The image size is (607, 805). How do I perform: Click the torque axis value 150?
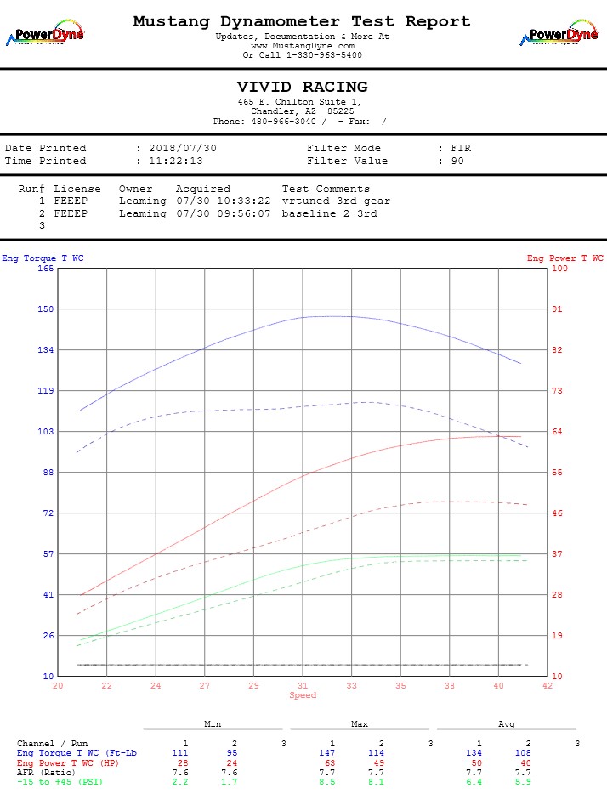[x=45, y=309]
